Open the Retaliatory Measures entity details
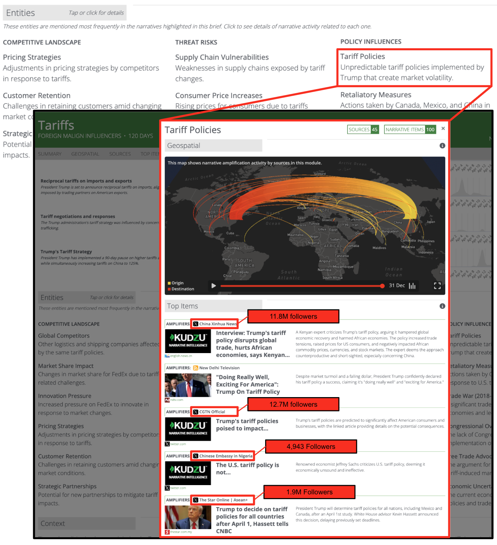The image size is (497, 545). pos(376,95)
